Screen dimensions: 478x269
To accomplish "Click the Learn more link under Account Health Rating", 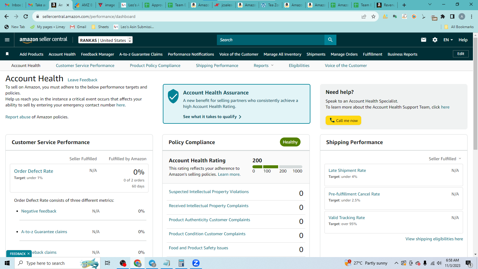I will [x=229, y=174].
